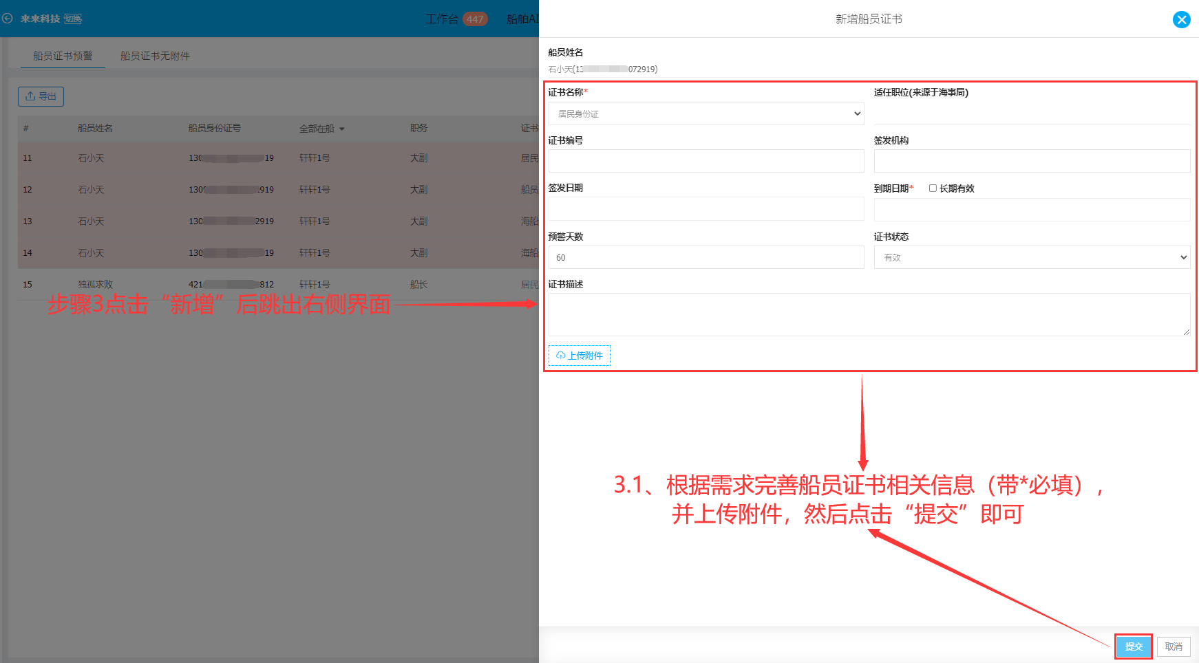Tick the 长期有效 checkbox
The height and width of the screenshot is (663, 1199).
tap(933, 188)
